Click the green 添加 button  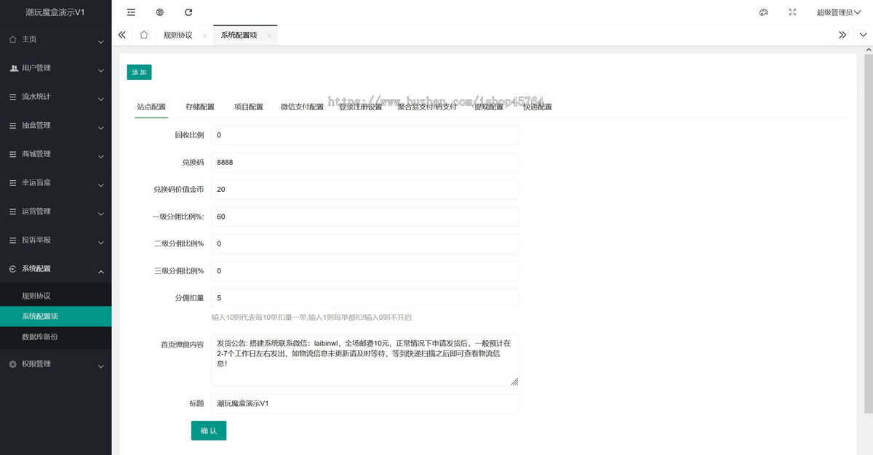click(x=139, y=73)
